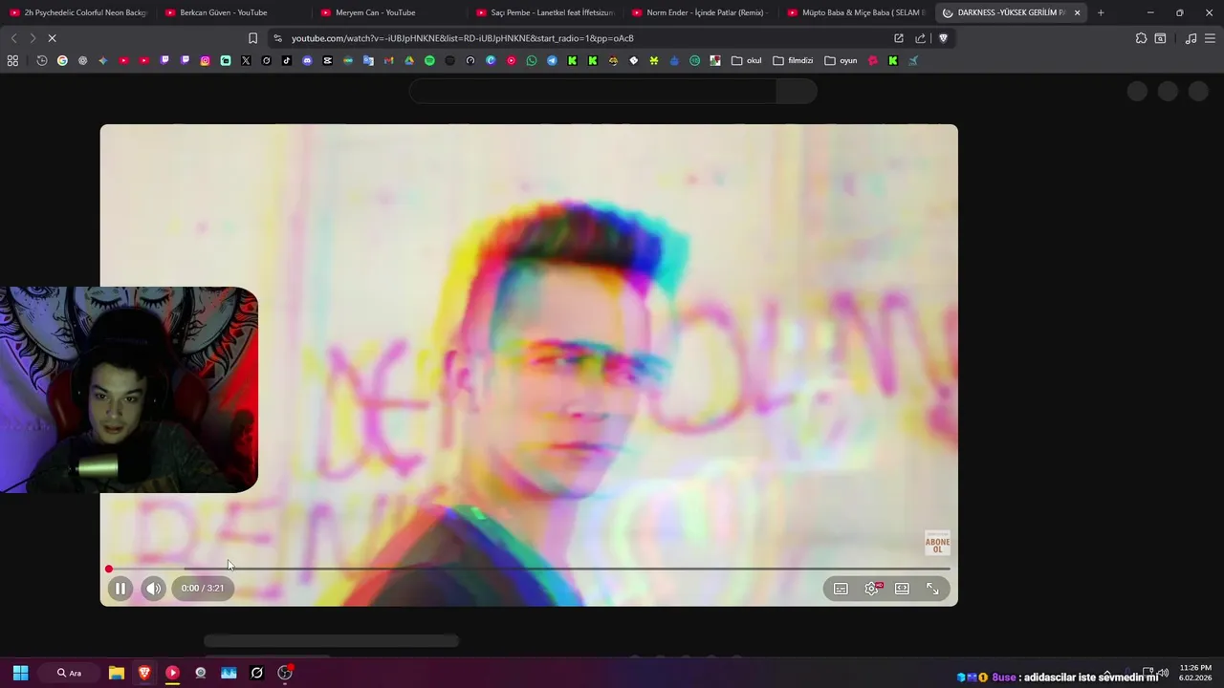The image size is (1224, 688).
Task: Toggle subtitles in the video player
Action: pyautogui.click(x=841, y=589)
